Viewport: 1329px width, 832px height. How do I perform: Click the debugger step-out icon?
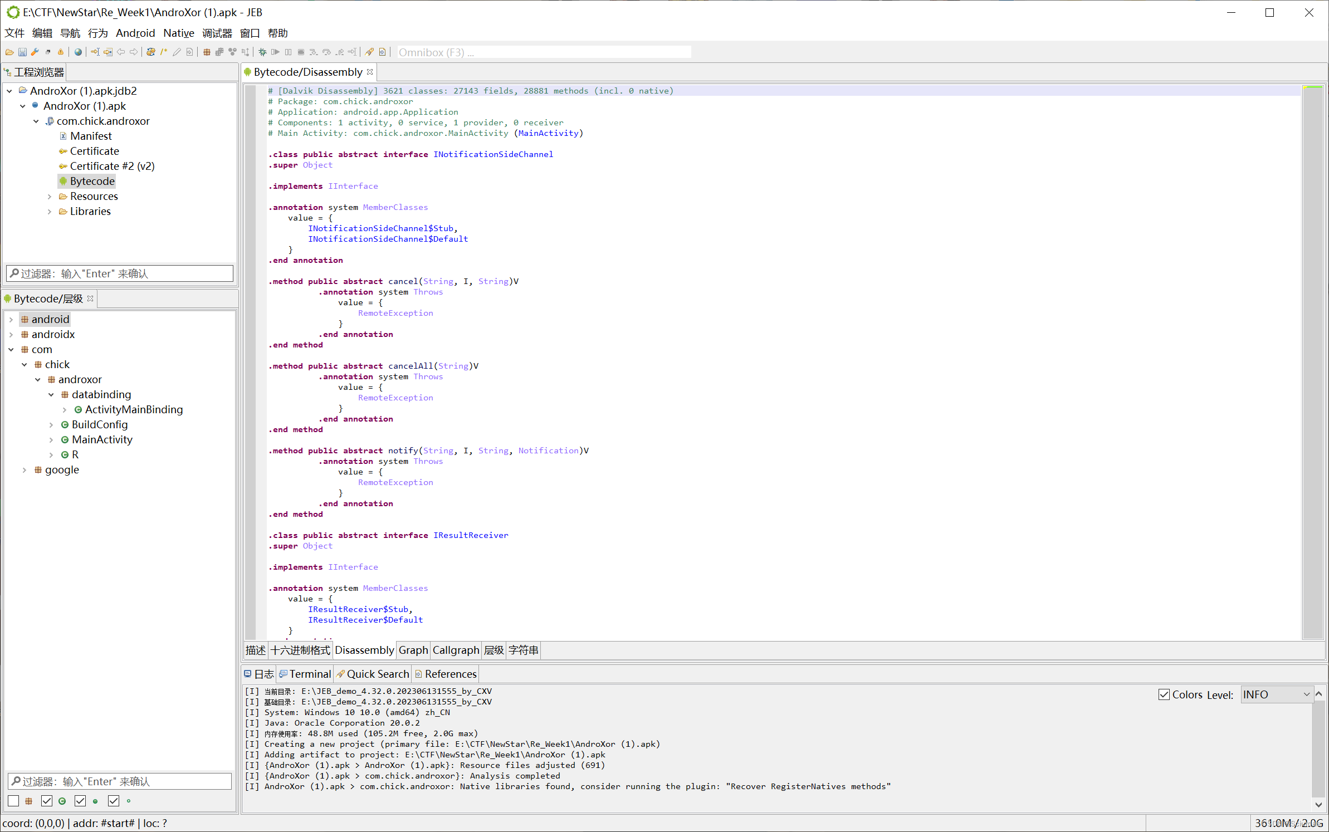click(339, 52)
